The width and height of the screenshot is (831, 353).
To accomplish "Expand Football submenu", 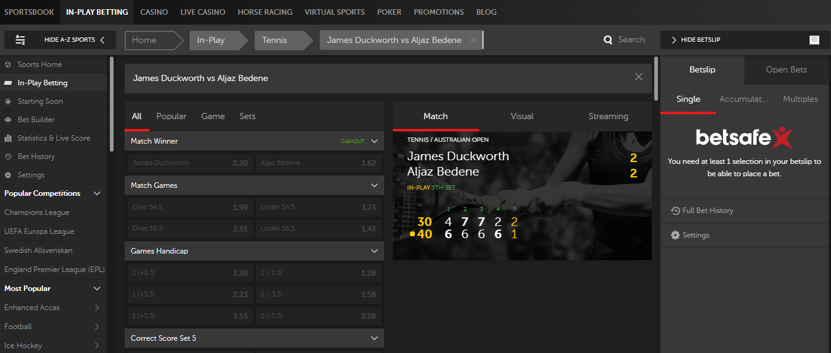I will point(97,327).
